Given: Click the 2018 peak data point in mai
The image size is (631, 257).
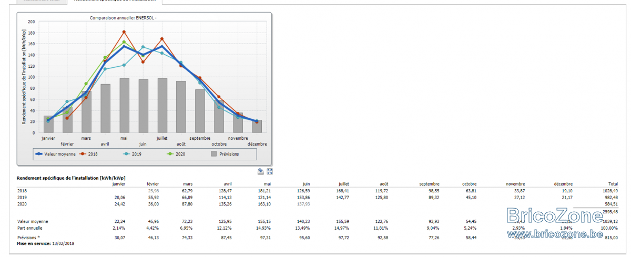Looking at the screenshot, I should pos(124,32).
